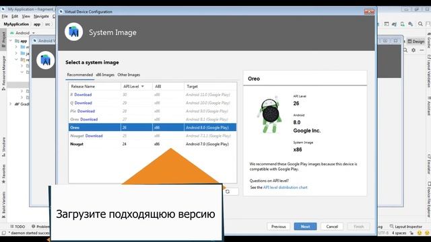Click the tool-windows toggle icon at bottom-left corner
Image resolution: width=431 pixels, height=242 pixels.
click(x=3, y=233)
